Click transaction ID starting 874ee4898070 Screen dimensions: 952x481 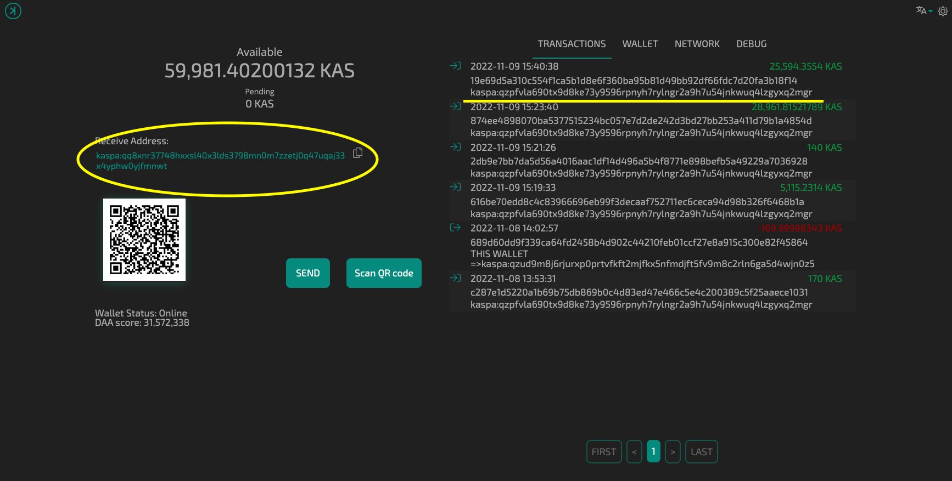click(x=641, y=121)
